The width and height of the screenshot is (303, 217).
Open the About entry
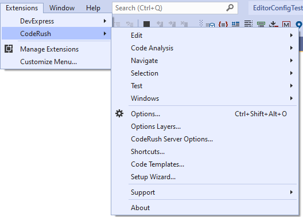205,208
